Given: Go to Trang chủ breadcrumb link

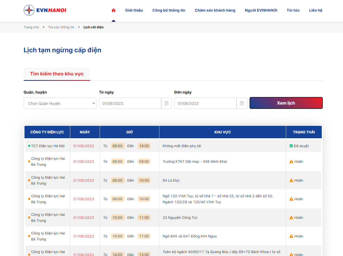Looking at the screenshot, I should tap(31, 27).
